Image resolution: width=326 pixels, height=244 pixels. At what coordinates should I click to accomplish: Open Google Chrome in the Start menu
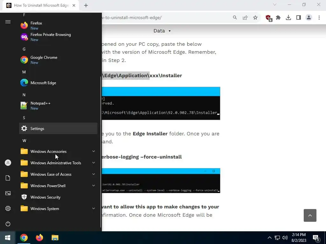[x=58, y=60]
